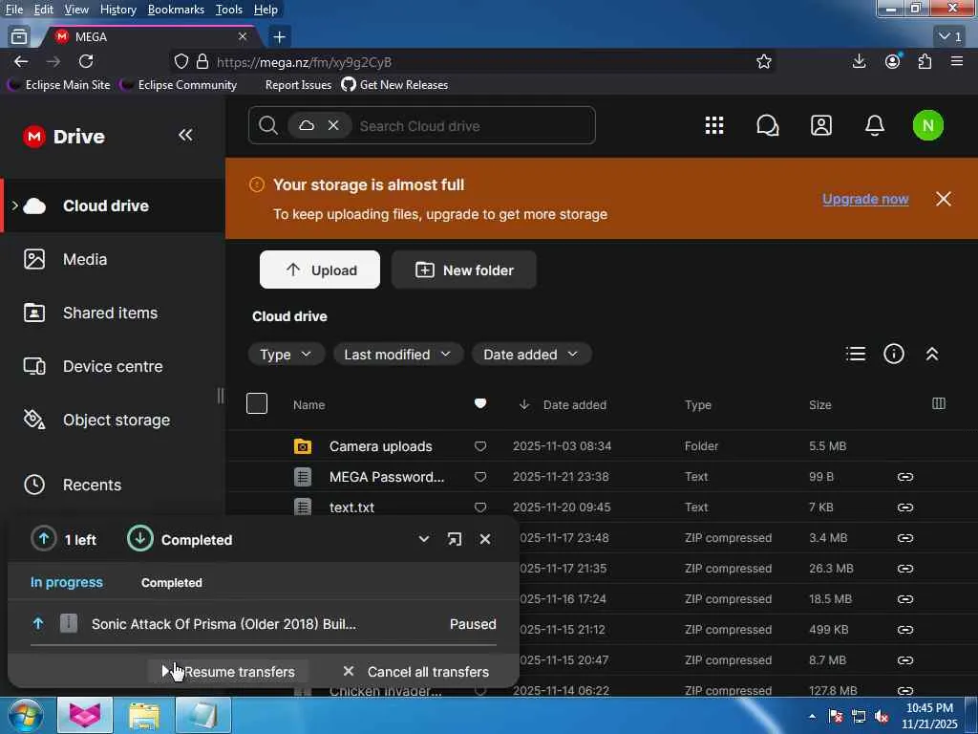Close the transfers panel
Screen dimensions: 978x734
pos(484,539)
